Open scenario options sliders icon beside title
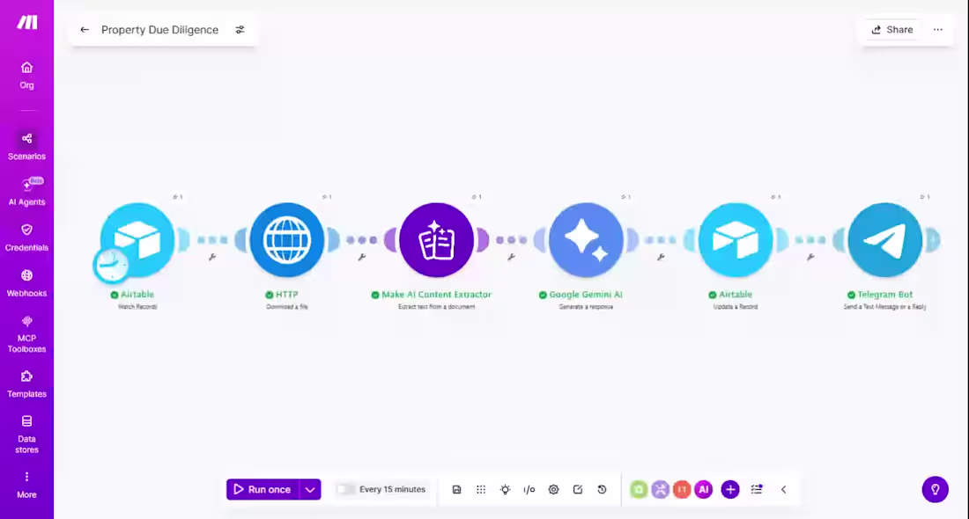Screen dimensions: 969x519 tap(240, 30)
